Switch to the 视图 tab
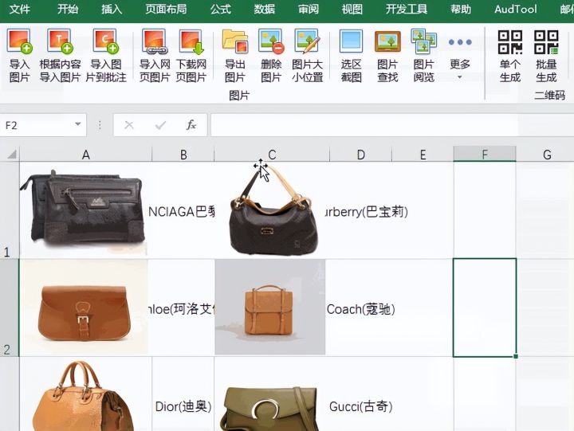 pos(352,9)
